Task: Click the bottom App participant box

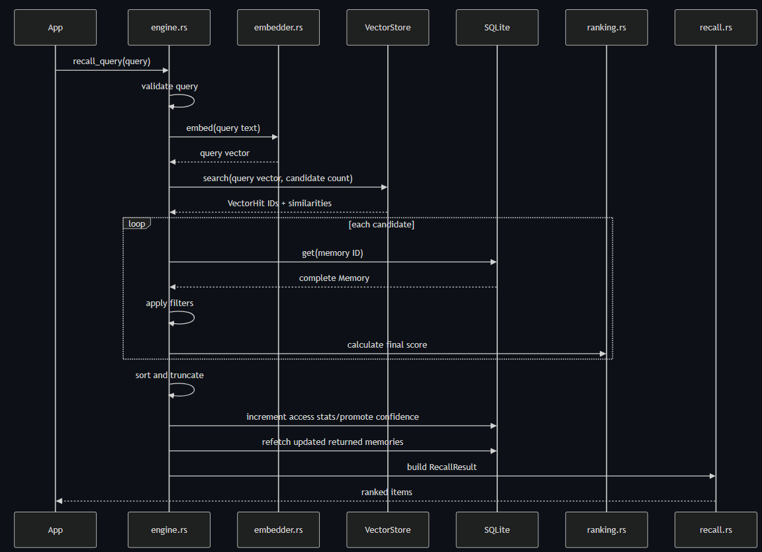Action: [55, 530]
